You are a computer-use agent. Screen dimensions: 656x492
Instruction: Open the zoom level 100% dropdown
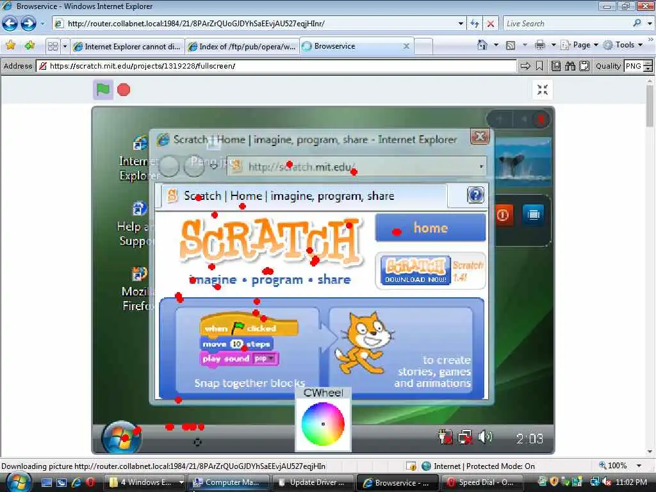click(x=639, y=466)
